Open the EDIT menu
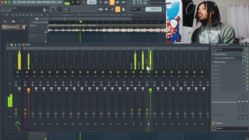This screenshot has width=249, height=140. point(19,2)
